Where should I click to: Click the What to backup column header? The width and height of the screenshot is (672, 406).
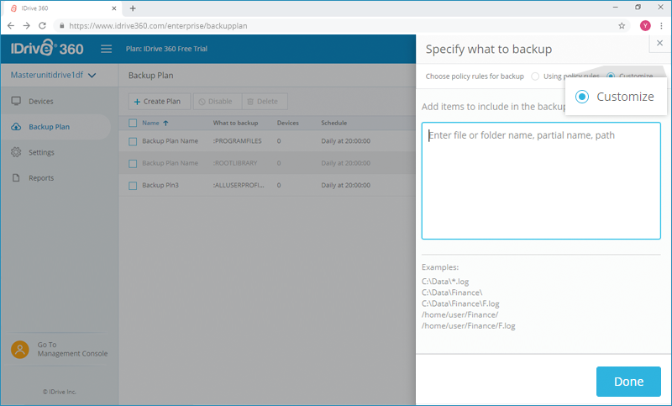(235, 123)
